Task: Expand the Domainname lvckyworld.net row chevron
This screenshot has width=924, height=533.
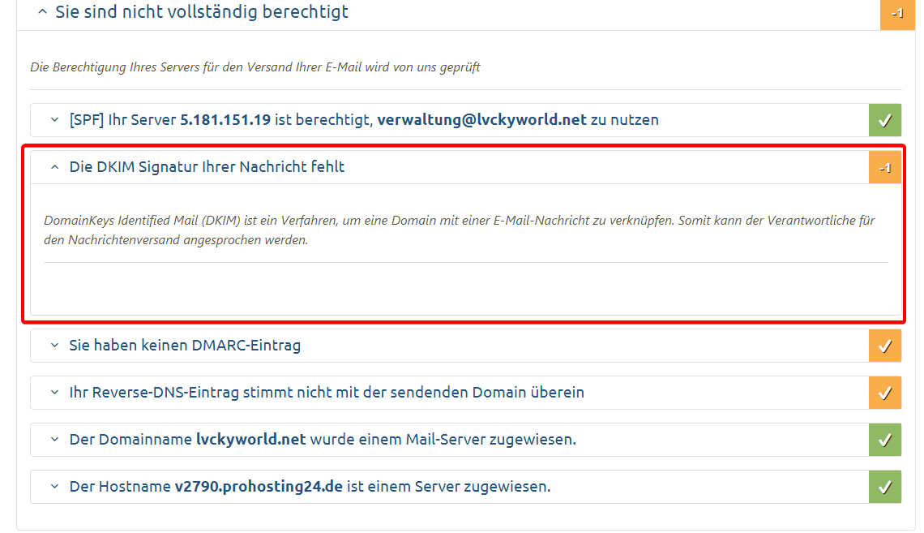Action: pyautogui.click(x=54, y=440)
